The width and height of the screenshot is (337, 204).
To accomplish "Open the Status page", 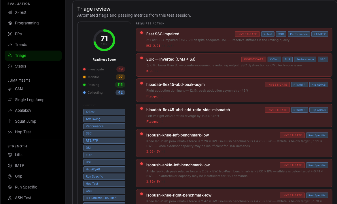I will click(33, 66).
